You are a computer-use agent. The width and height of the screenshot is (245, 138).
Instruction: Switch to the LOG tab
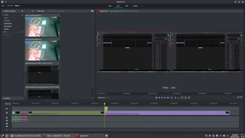[x=110, y=6]
